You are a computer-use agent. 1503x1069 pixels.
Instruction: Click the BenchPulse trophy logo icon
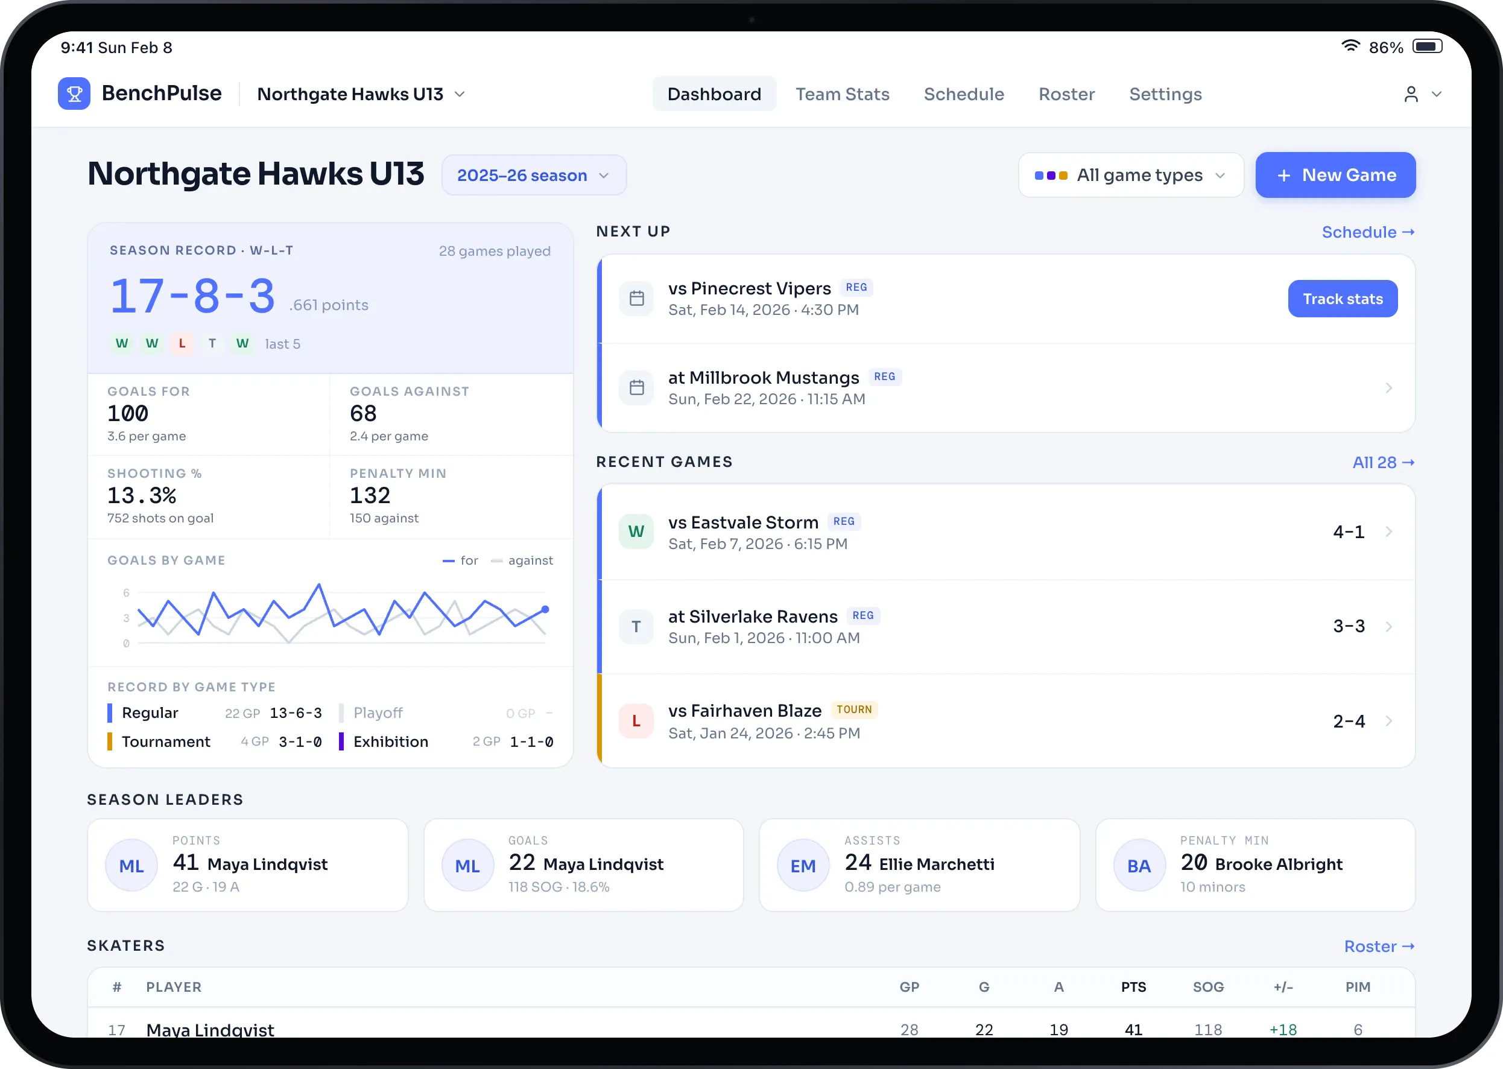74,94
